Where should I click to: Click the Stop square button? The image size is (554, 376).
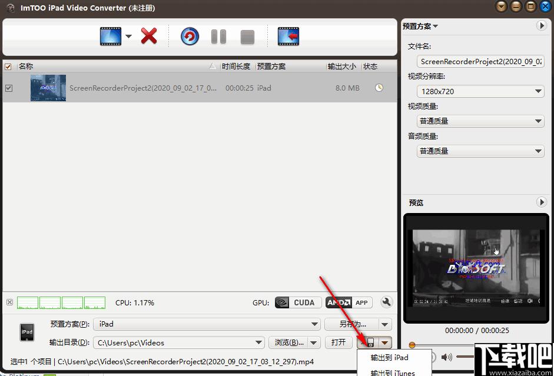click(247, 37)
